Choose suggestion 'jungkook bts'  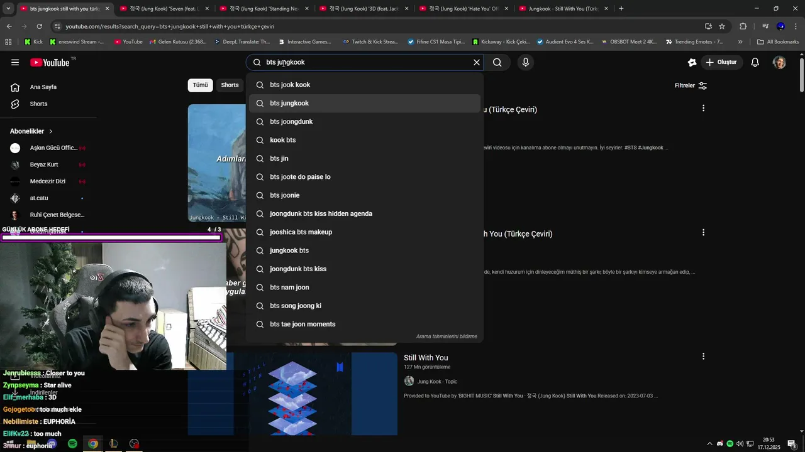click(365, 250)
